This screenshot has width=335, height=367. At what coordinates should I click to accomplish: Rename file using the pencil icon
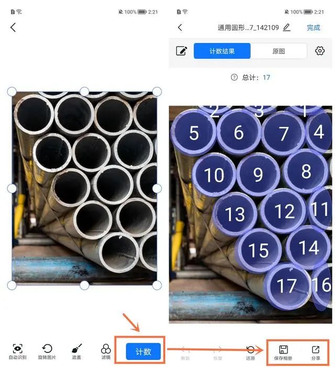pyautogui.click(x=287, y=28)
